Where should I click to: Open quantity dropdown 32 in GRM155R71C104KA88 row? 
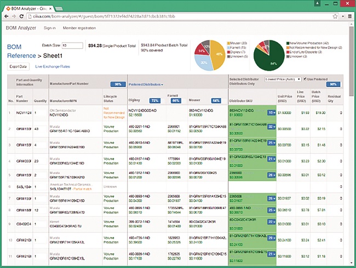click(x=272, y=127)
